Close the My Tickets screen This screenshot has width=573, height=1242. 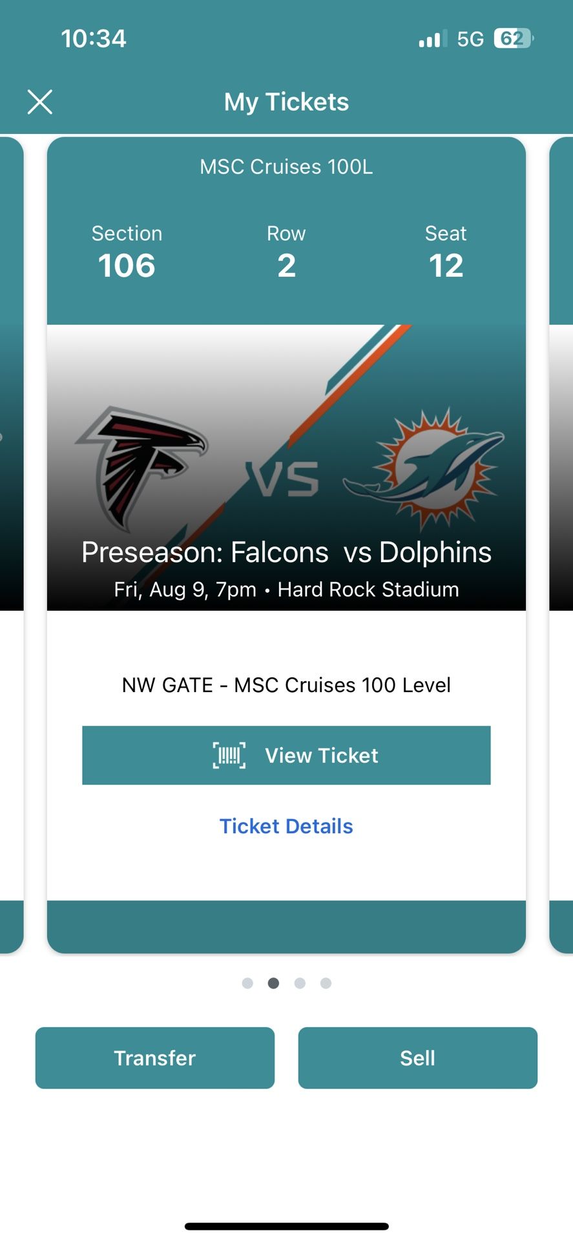click(40, 102)
